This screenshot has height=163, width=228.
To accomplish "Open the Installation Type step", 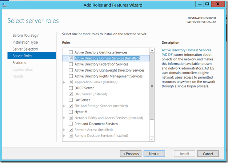I will pos(25,42).
